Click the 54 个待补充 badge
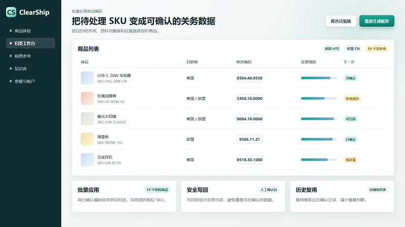The height and width of the screenshot is (227, 405). click(x=377, y=48)
